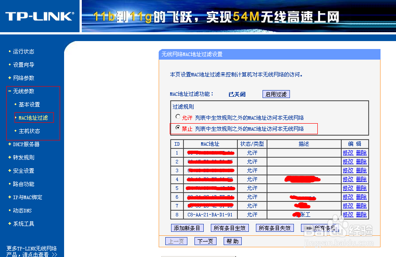Click 删除 for entry ID 3
The width and height of the screenshot is (396, 257).
(362, 170)
